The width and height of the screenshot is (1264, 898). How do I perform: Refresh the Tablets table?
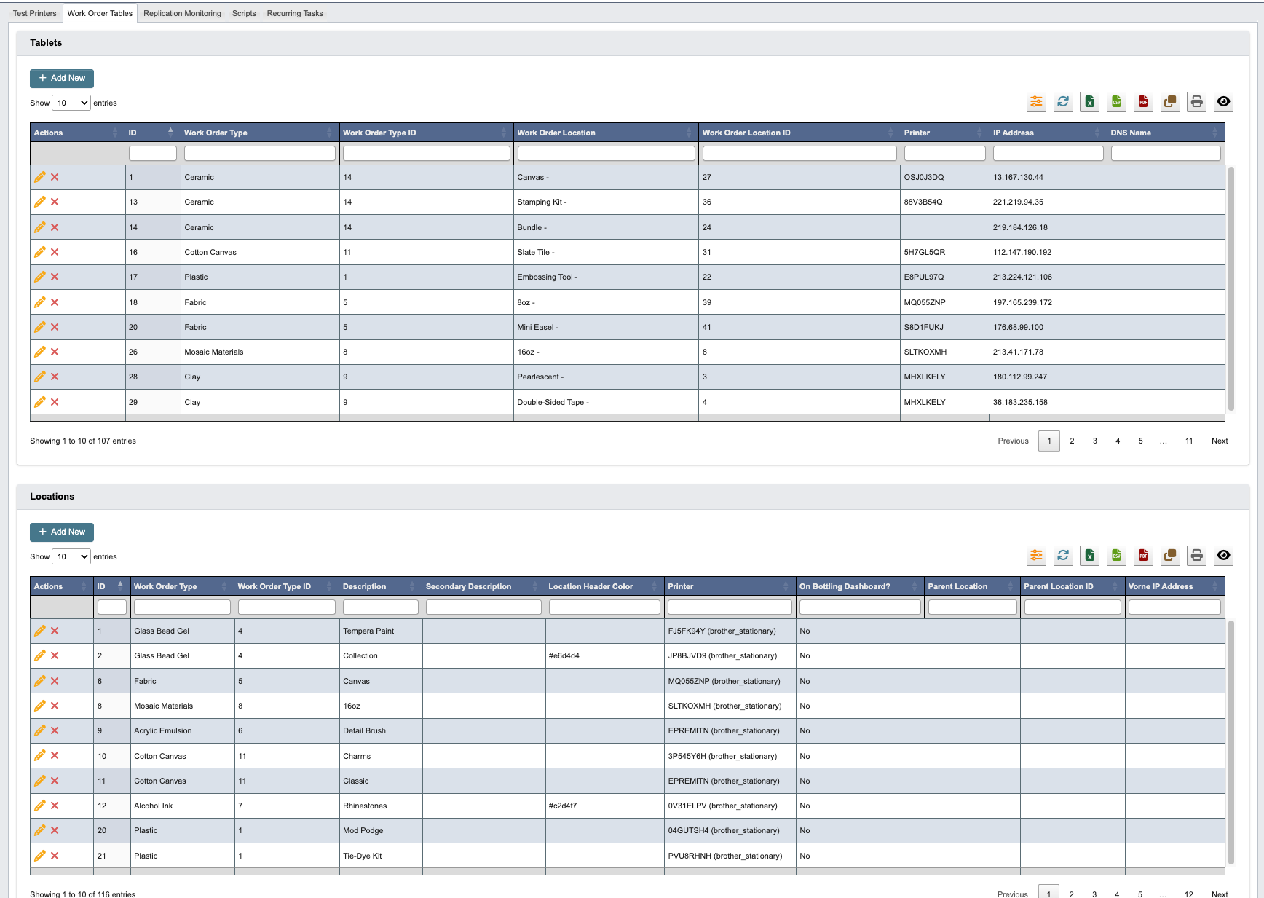coord(1063,102)
